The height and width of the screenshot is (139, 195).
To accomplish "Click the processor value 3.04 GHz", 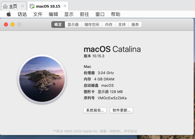I will pyautogui.click(x=106, y=73).
